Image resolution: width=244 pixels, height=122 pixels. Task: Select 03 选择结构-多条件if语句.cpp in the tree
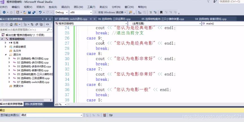pos(34,66)
